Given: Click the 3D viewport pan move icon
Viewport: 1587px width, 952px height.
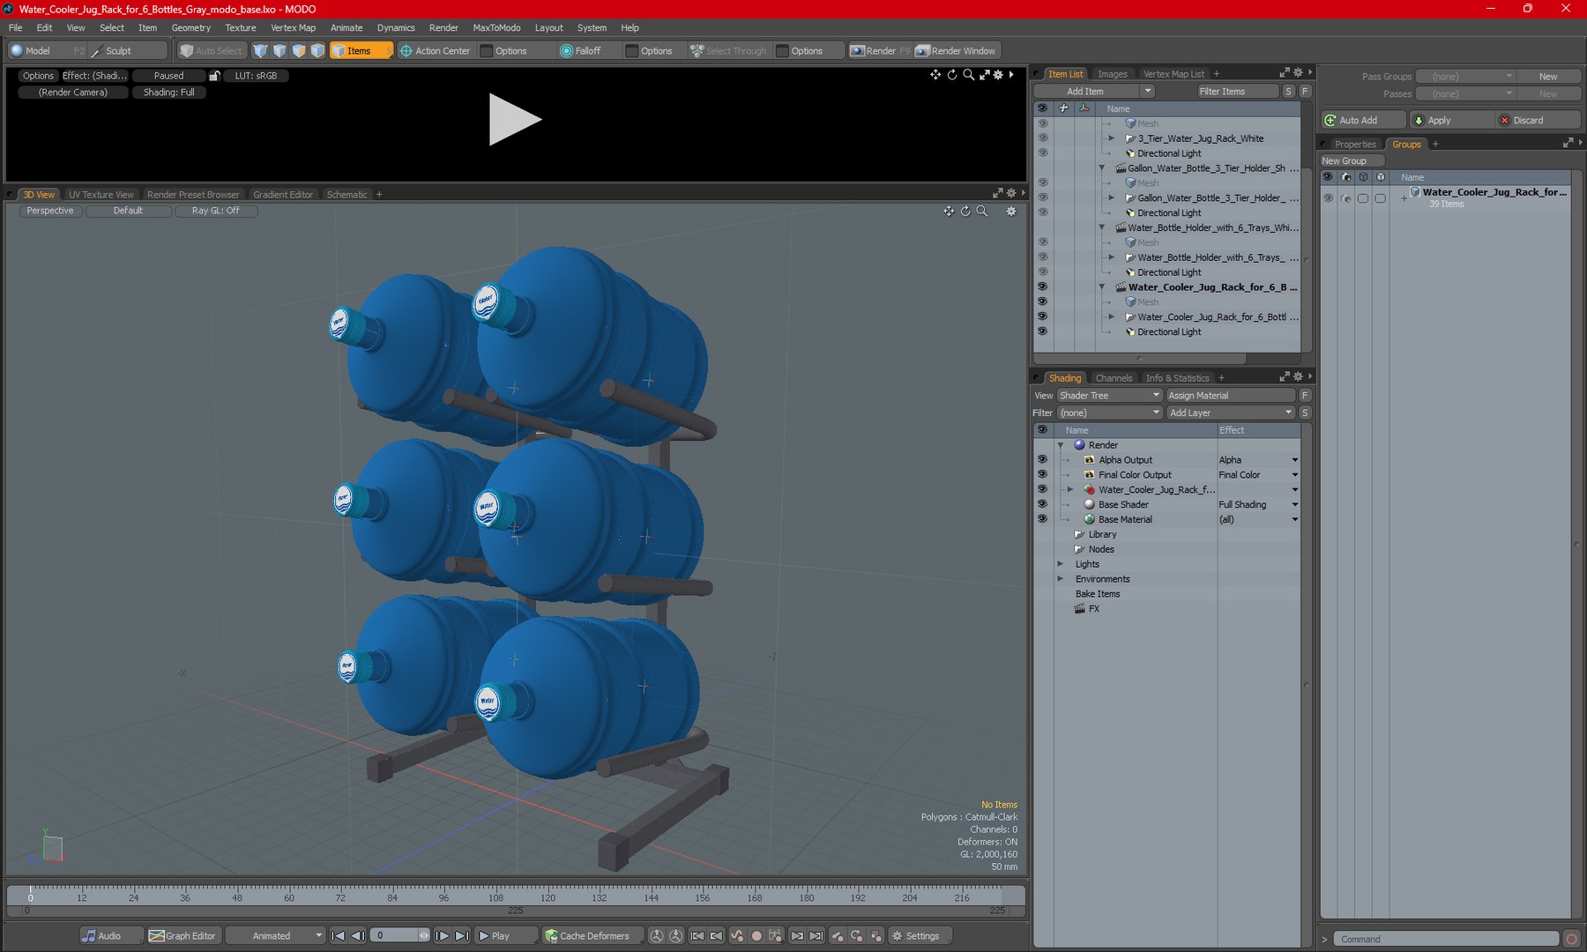Looking at the screenshot, I should pos(949,211).
